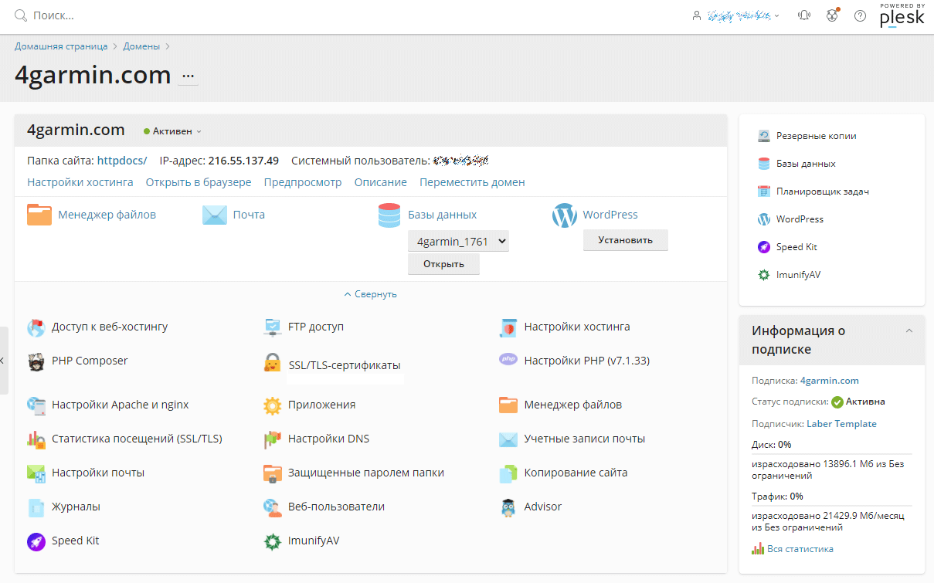Open the FTP доступ icon
This screenshot has width=934, height=583.
pyautogui.click(x=273, y=327)
